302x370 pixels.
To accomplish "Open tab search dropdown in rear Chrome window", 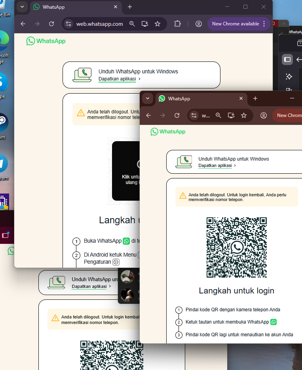I will [x=22, y=7].
